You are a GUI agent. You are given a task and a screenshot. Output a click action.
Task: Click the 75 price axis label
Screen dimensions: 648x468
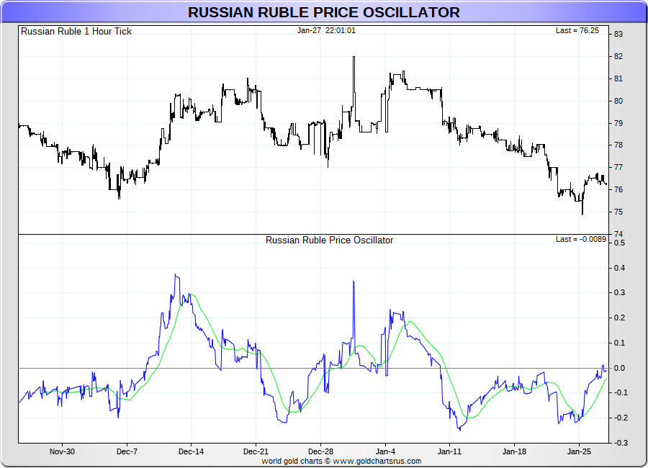click(618, 212)
